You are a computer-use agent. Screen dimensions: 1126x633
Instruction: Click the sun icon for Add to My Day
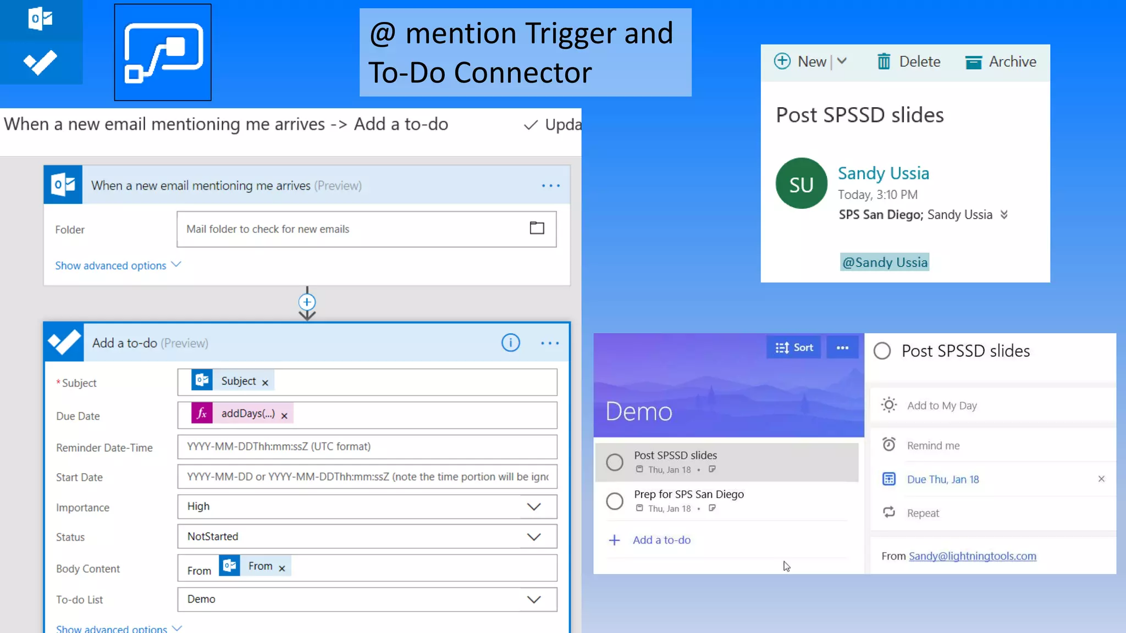click(x=888, y=405)
